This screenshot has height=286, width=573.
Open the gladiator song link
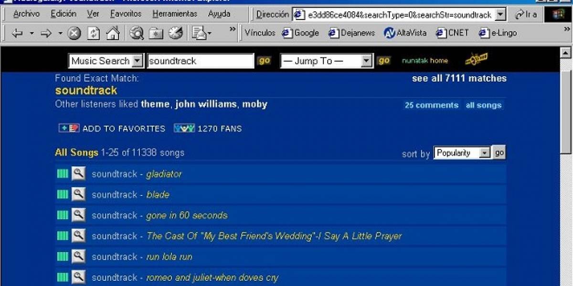(164, 174)
